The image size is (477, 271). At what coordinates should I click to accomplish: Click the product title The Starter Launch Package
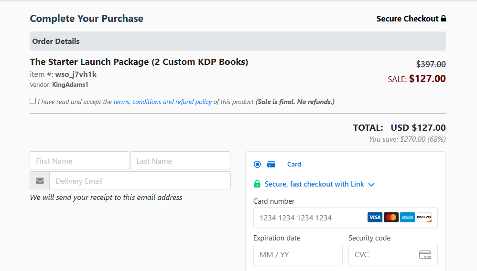(139, 62)
